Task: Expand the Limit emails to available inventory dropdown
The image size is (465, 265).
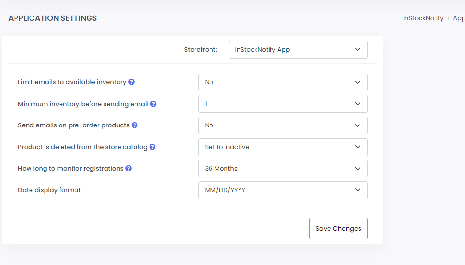Action: 283,82
